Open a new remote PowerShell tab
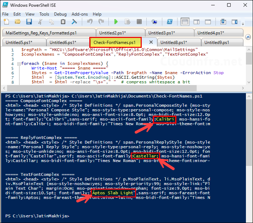The height and width of the screenshot is (223, 253). tap(154, 22)
